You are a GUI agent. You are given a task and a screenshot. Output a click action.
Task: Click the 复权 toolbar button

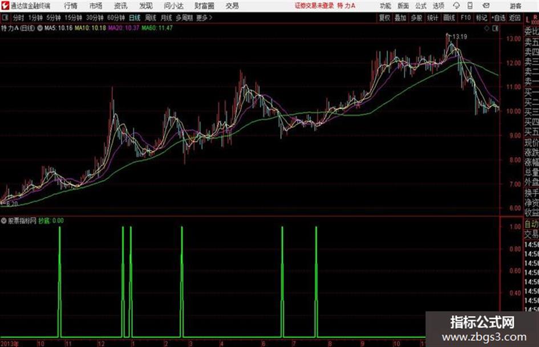click(384, 18)
